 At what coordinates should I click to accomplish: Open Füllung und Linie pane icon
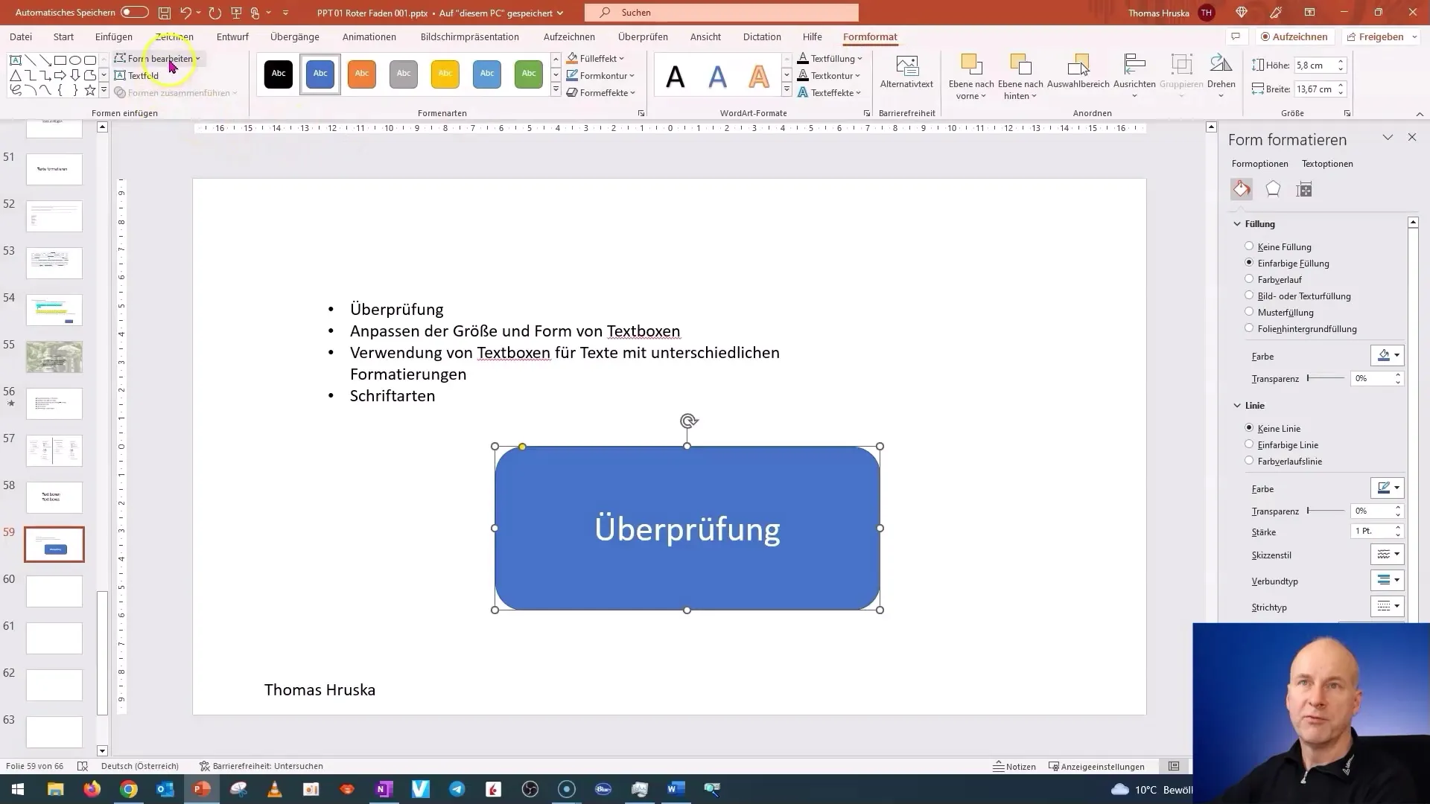(x=1242, y=189)
